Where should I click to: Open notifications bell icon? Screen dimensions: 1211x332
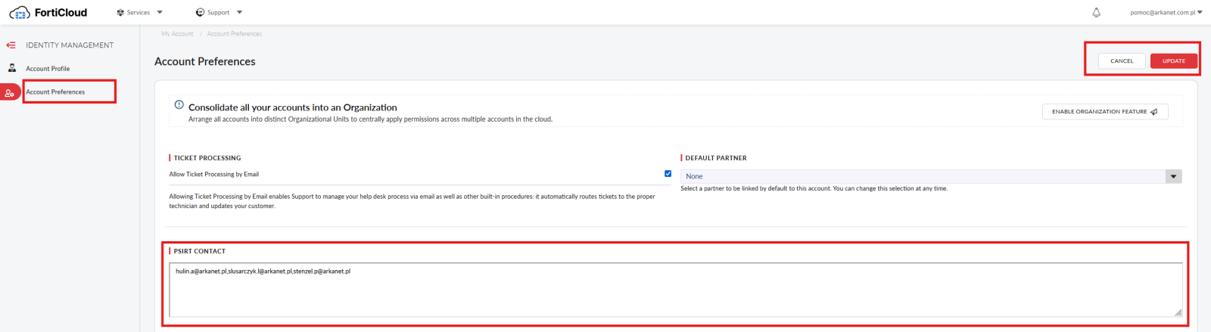(x=1096, y=12)
